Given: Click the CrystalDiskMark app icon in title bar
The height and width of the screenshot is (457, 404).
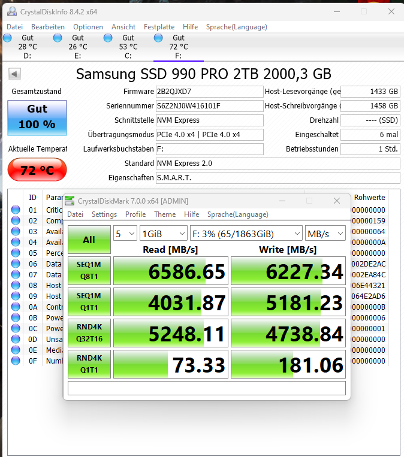Looking at the screenshot, I should (x=70, y=201).
